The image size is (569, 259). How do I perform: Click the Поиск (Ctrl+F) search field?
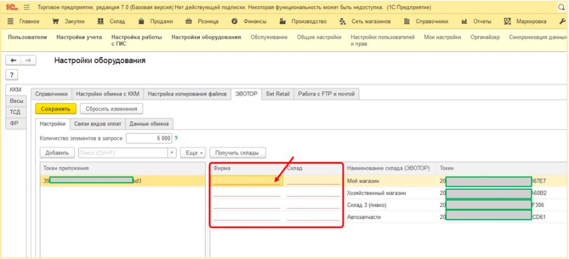123,153
